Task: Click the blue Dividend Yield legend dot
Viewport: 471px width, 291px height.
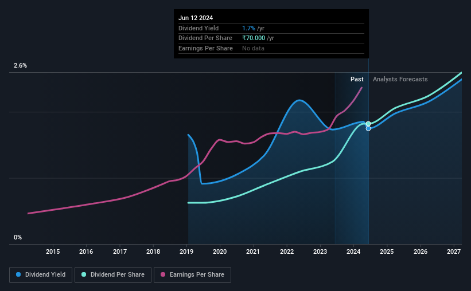Action: point(18,274)
